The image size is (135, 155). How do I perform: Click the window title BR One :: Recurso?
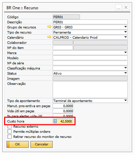tap(22, 8)
